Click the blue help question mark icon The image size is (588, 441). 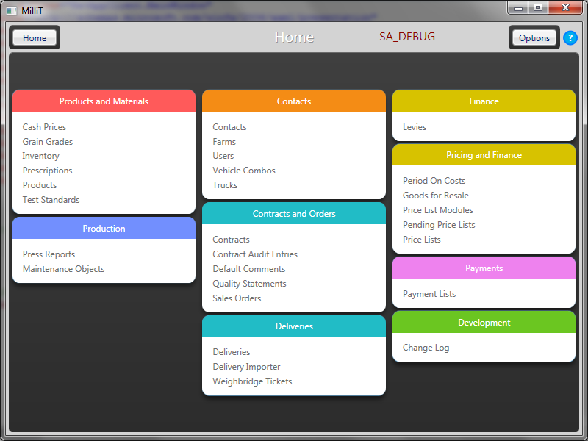click(570, 38)
